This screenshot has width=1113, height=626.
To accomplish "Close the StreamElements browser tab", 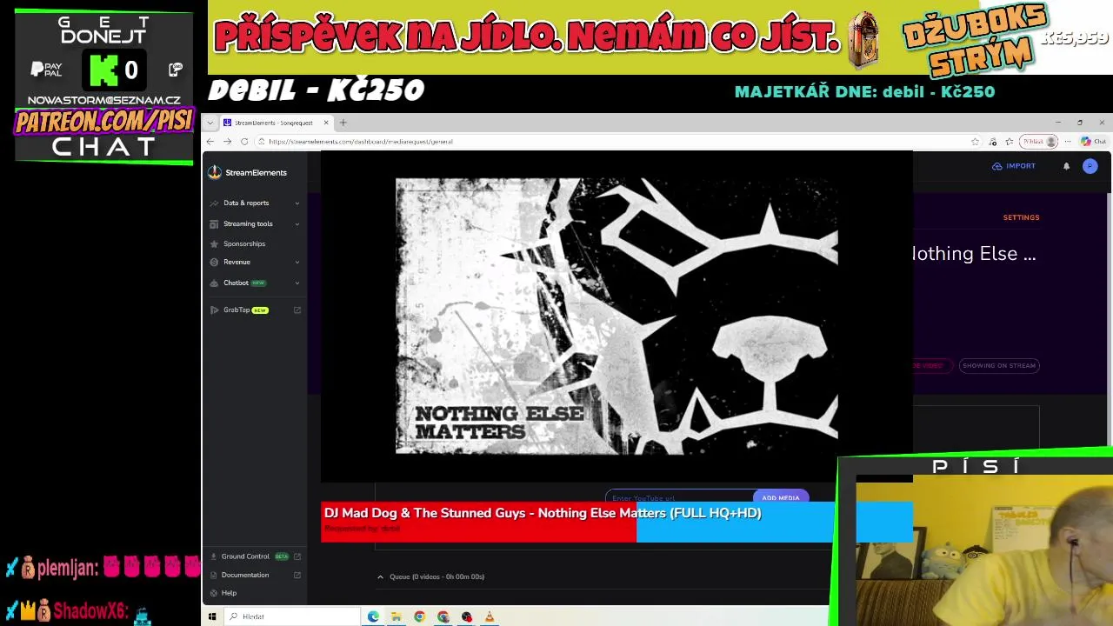I will tap(326, 123).
